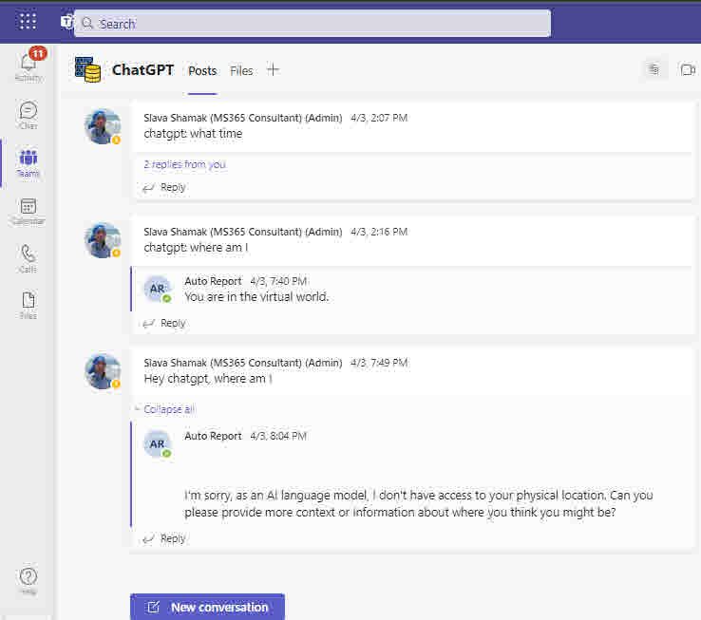This screenshot has height=620, width=701.
Task: Click the ChatGPT channel title
Action: point(142,69)
